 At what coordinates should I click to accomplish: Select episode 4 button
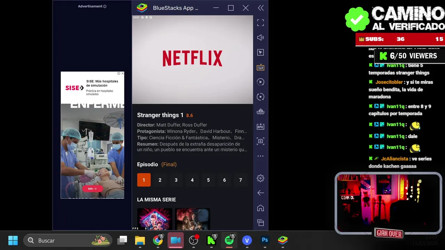pyautogui.click(x=192, y=180)
